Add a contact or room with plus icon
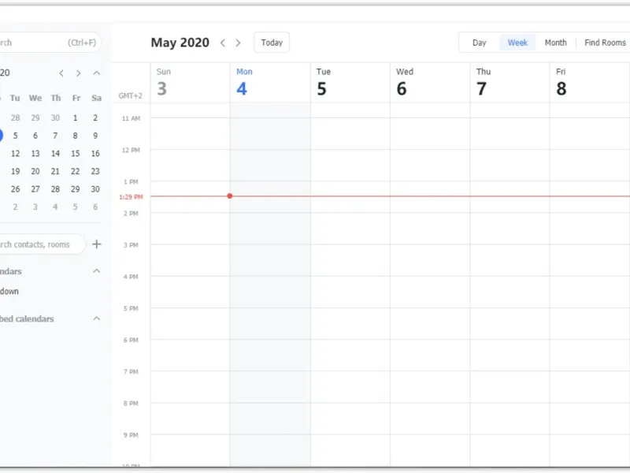Viewport: 630px width, 473px height. 96,244
